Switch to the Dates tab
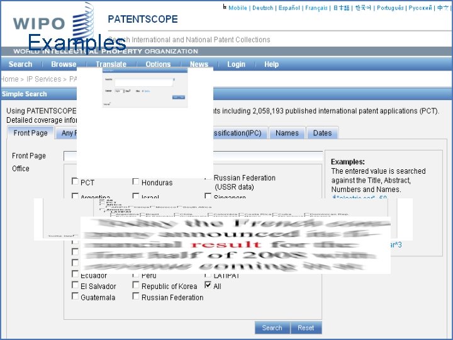 322,133
